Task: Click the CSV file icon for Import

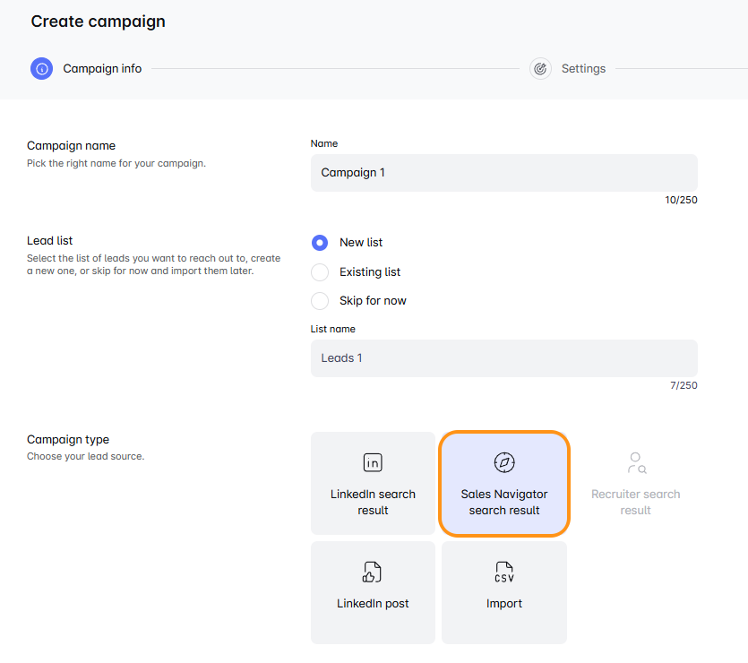Action: [x=504, y=572]
